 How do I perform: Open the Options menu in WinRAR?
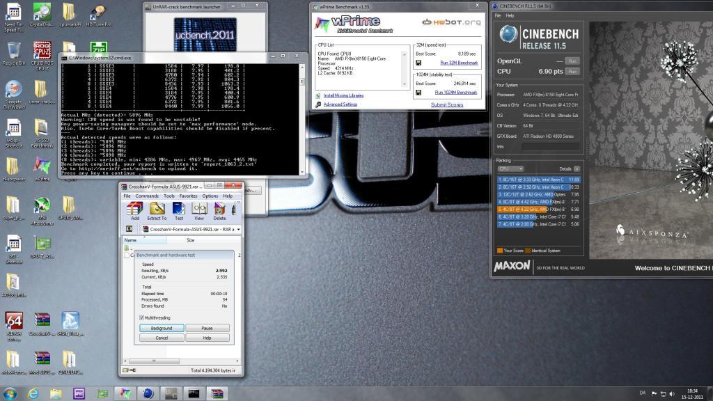[210, 196]
